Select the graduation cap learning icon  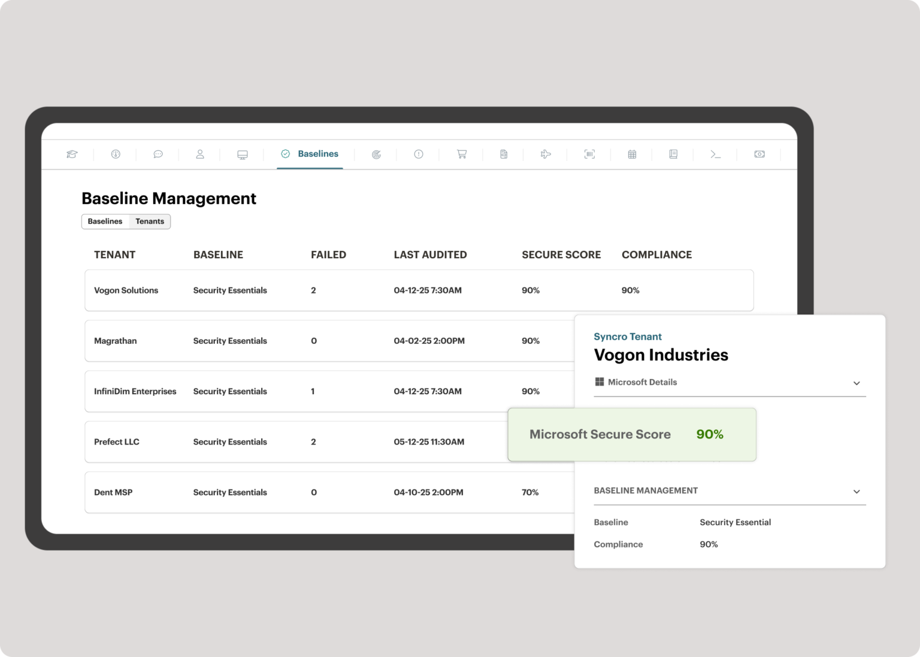point(72,154)
